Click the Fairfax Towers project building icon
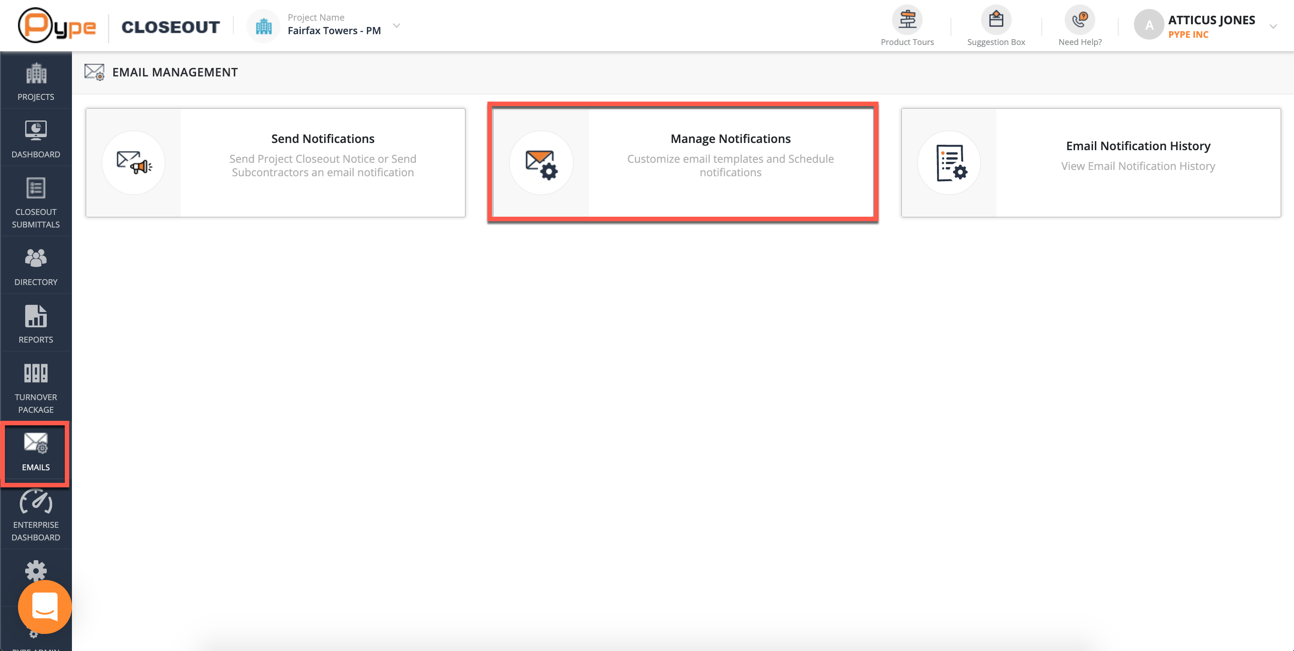This screenshot has height=651, width=1294. pos(264,26)
